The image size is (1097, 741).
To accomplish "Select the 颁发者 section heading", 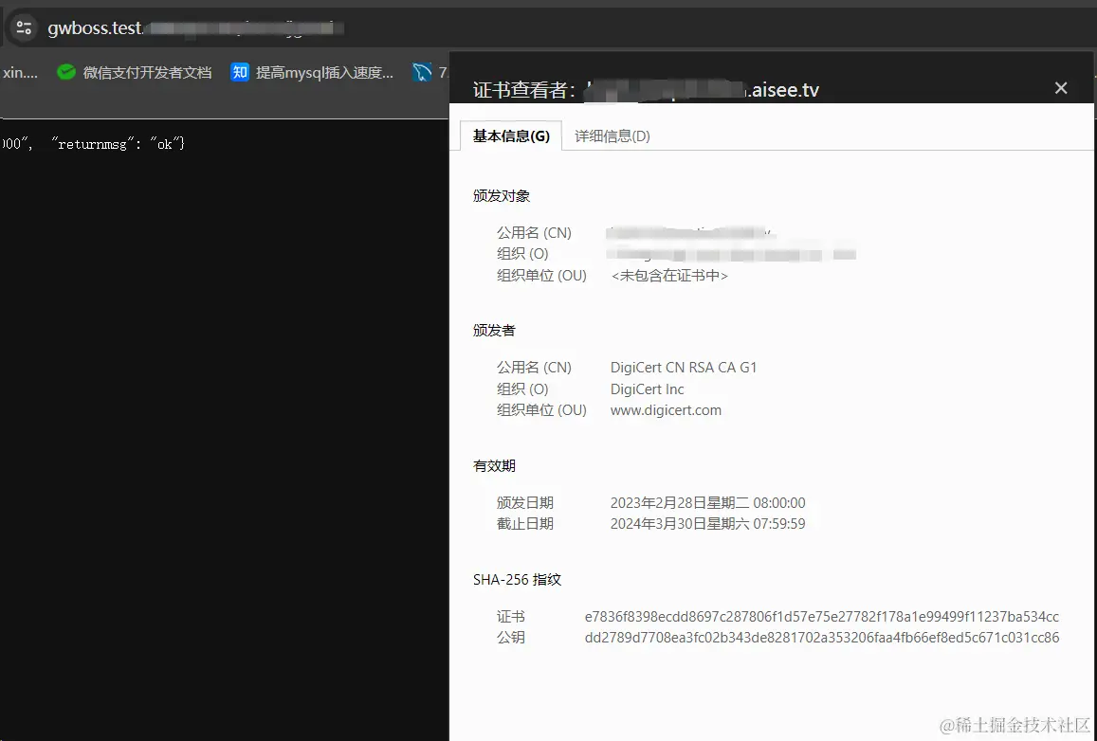I will 494,330.
